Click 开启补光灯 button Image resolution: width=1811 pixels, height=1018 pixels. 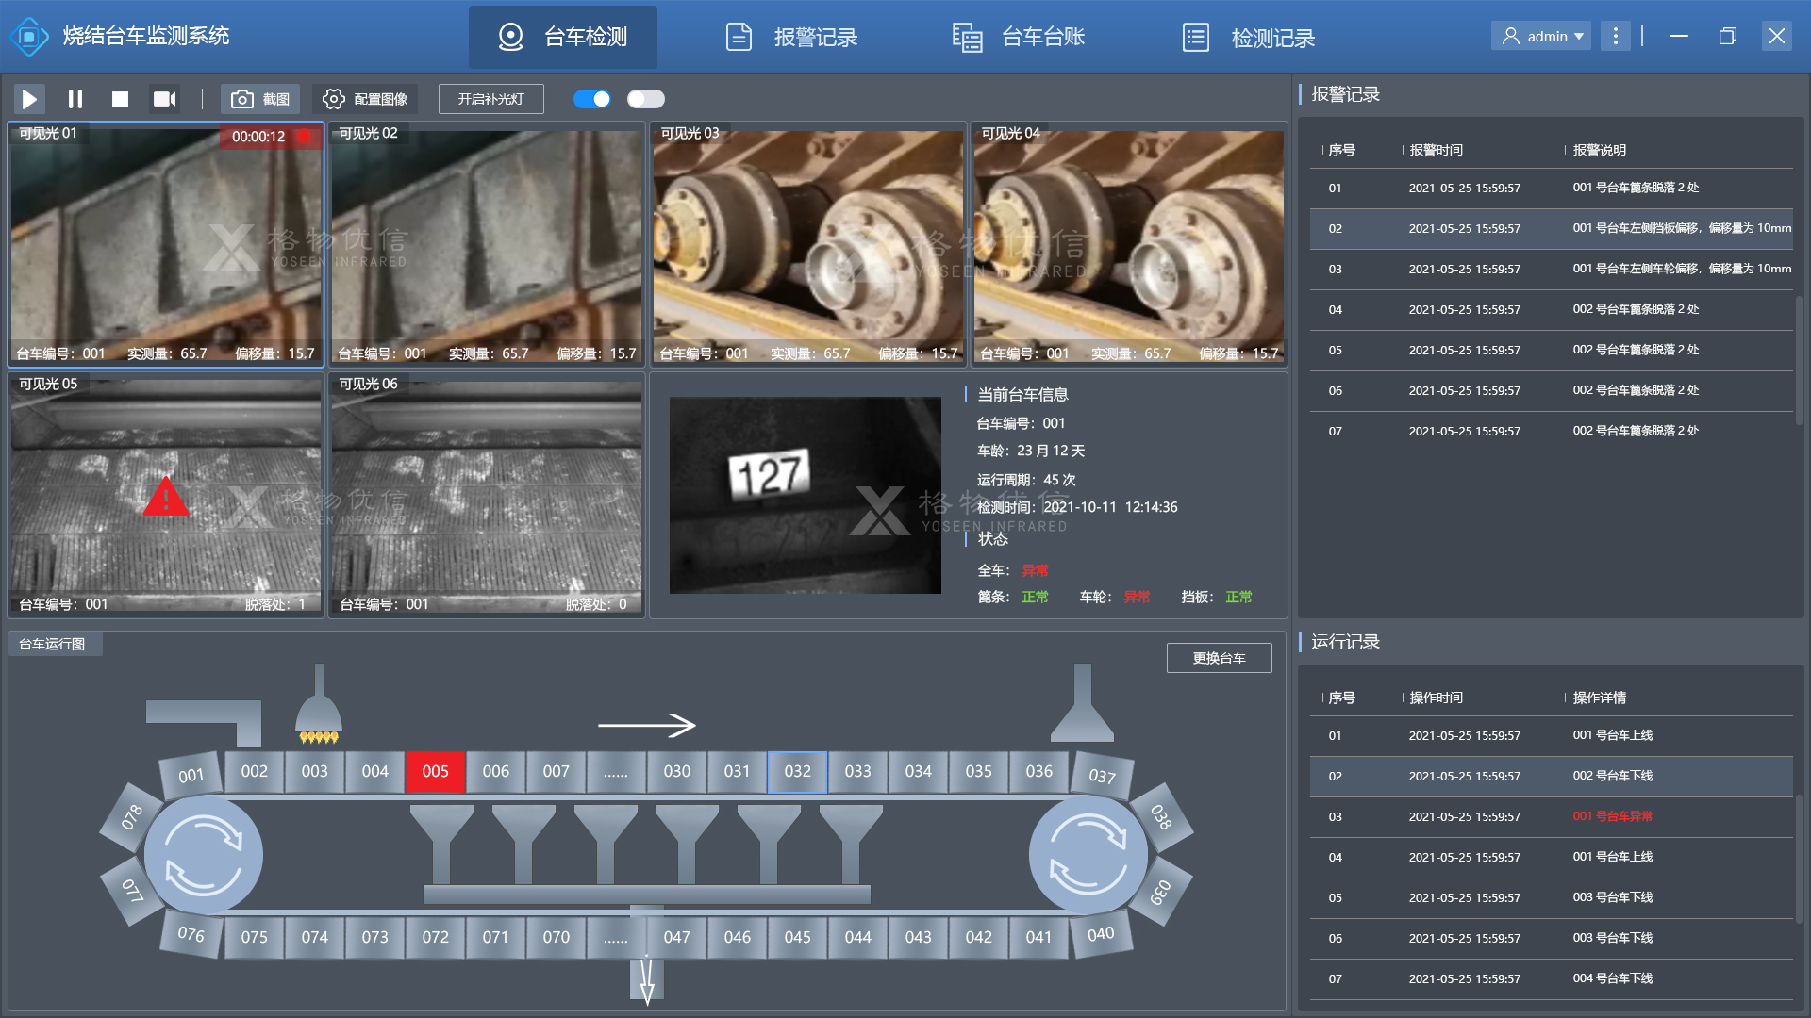click(490, 99)
